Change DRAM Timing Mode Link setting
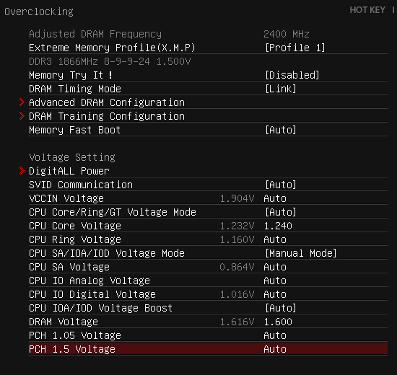The image size is (397, 375). [281, 89]
